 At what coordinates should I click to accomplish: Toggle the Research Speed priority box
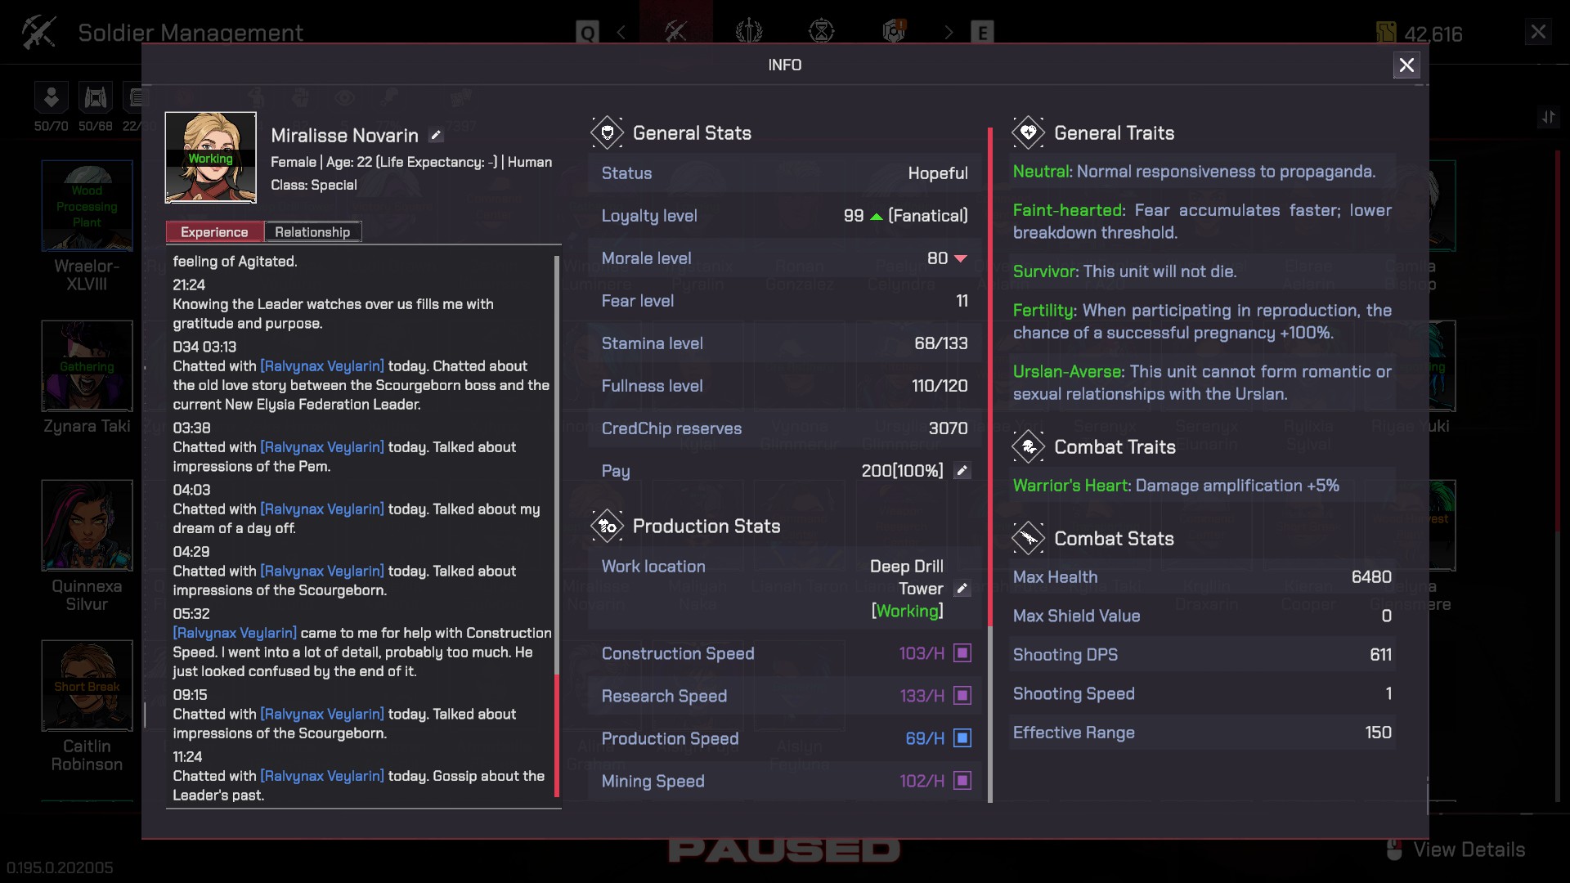point(962,696)
